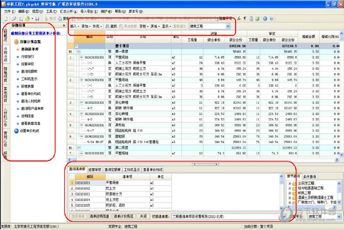Select 查看单价构成 in the left task list
Screen dimensions: 344x230
point(31,94)
